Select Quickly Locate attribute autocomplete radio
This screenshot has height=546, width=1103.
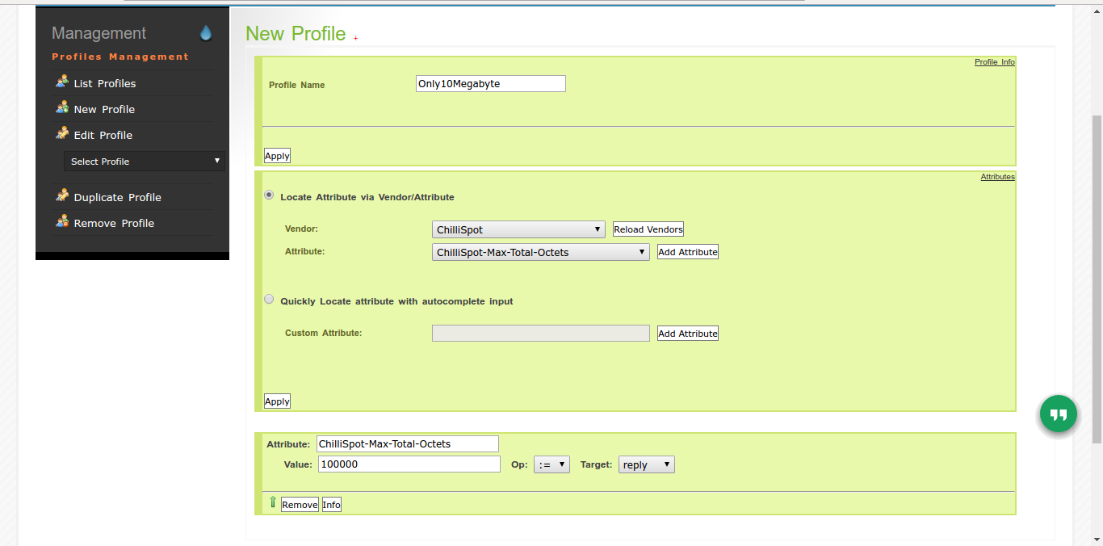tap(269, 300)
